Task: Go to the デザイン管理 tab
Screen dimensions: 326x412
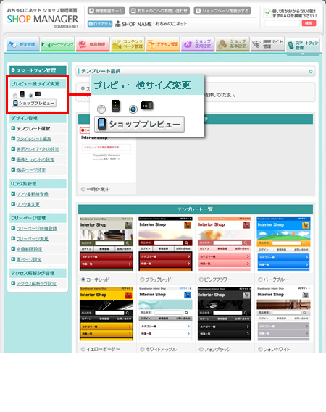Action: coord(163,44)
